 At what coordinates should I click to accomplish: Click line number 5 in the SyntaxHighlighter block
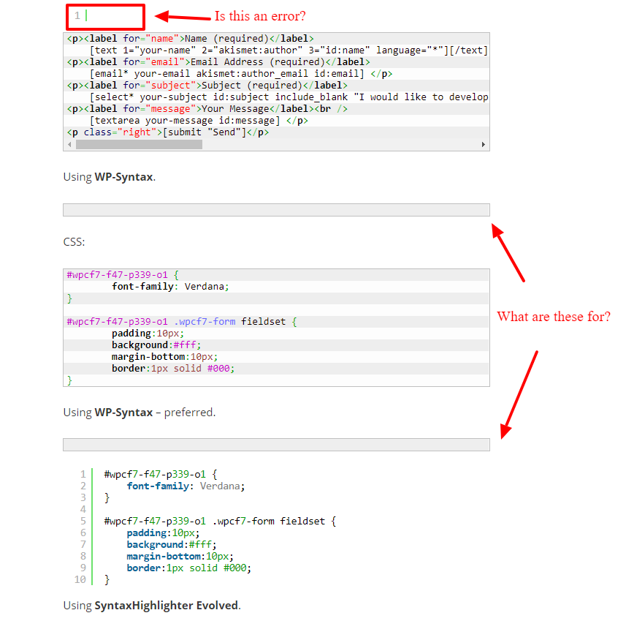(x=83, y=521)
